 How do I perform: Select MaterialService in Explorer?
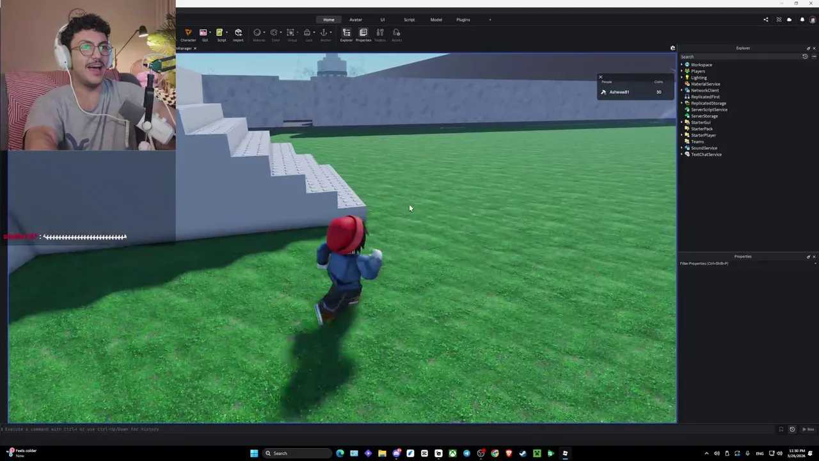[705, 84]
